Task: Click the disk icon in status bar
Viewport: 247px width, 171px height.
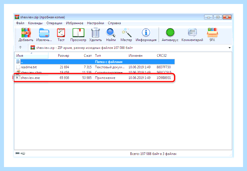Action: coord(17,153)
